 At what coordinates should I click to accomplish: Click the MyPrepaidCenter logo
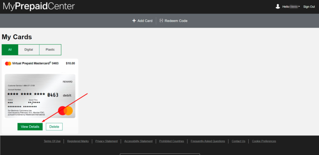[x=39, y=7]
